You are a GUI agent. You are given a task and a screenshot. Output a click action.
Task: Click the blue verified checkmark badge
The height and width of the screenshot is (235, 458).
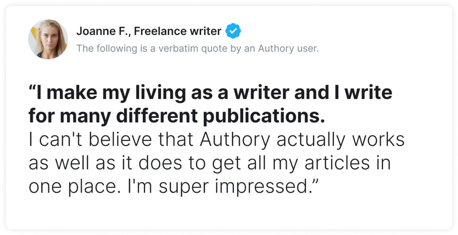click(x=233, y=31)
